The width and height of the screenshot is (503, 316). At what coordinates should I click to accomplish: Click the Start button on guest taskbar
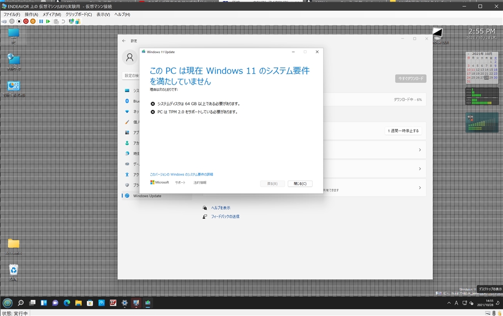[8, 303]
